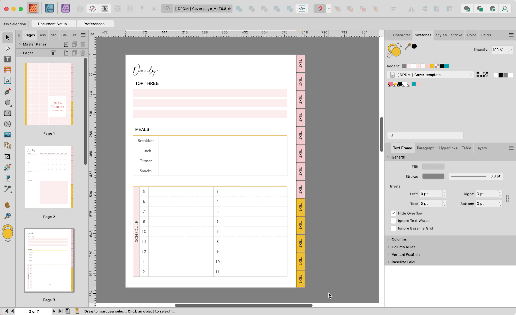
Task: Open Preferences
Action: tap(95, 24)
